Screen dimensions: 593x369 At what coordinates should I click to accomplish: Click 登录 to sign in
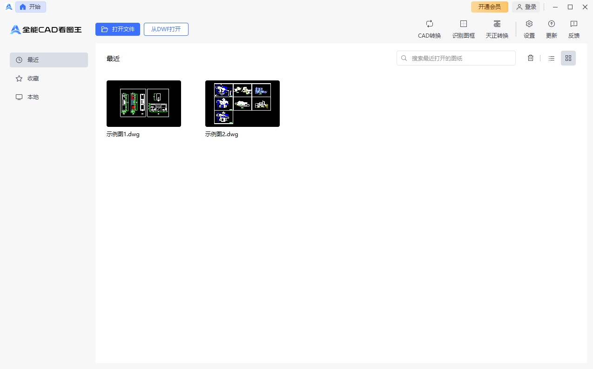coord(526,7)
